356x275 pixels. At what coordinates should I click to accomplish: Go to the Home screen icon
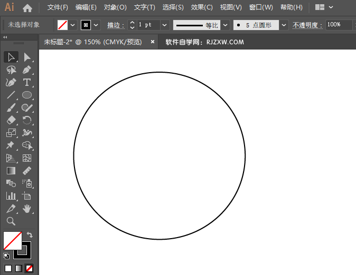coord(27,8)
